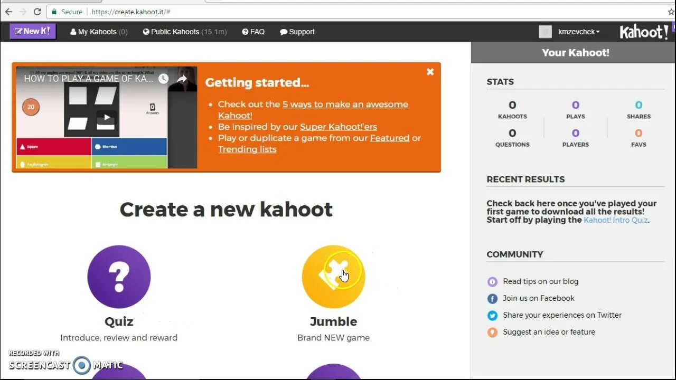Select the yellow Jumble puzzle icon

[x=333, y=277]
